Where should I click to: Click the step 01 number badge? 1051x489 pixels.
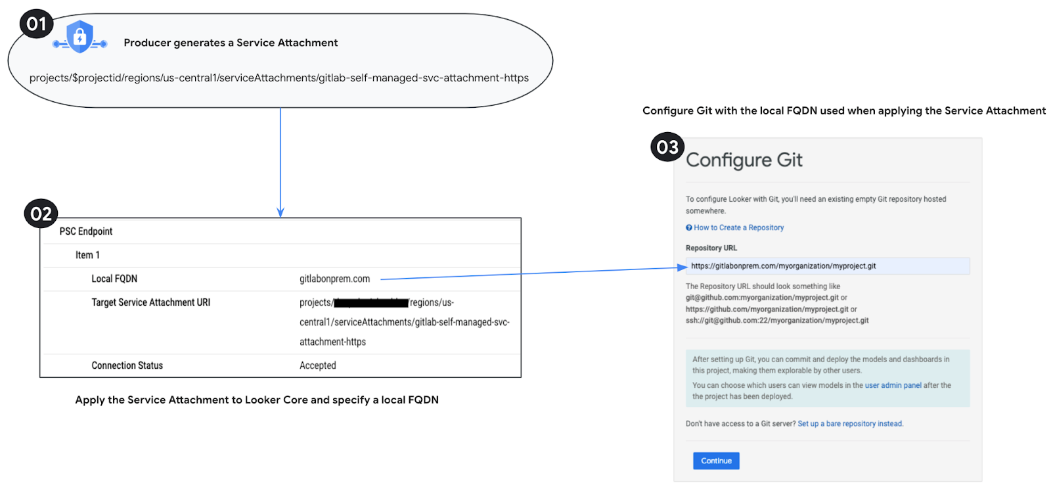coord(36,25)
